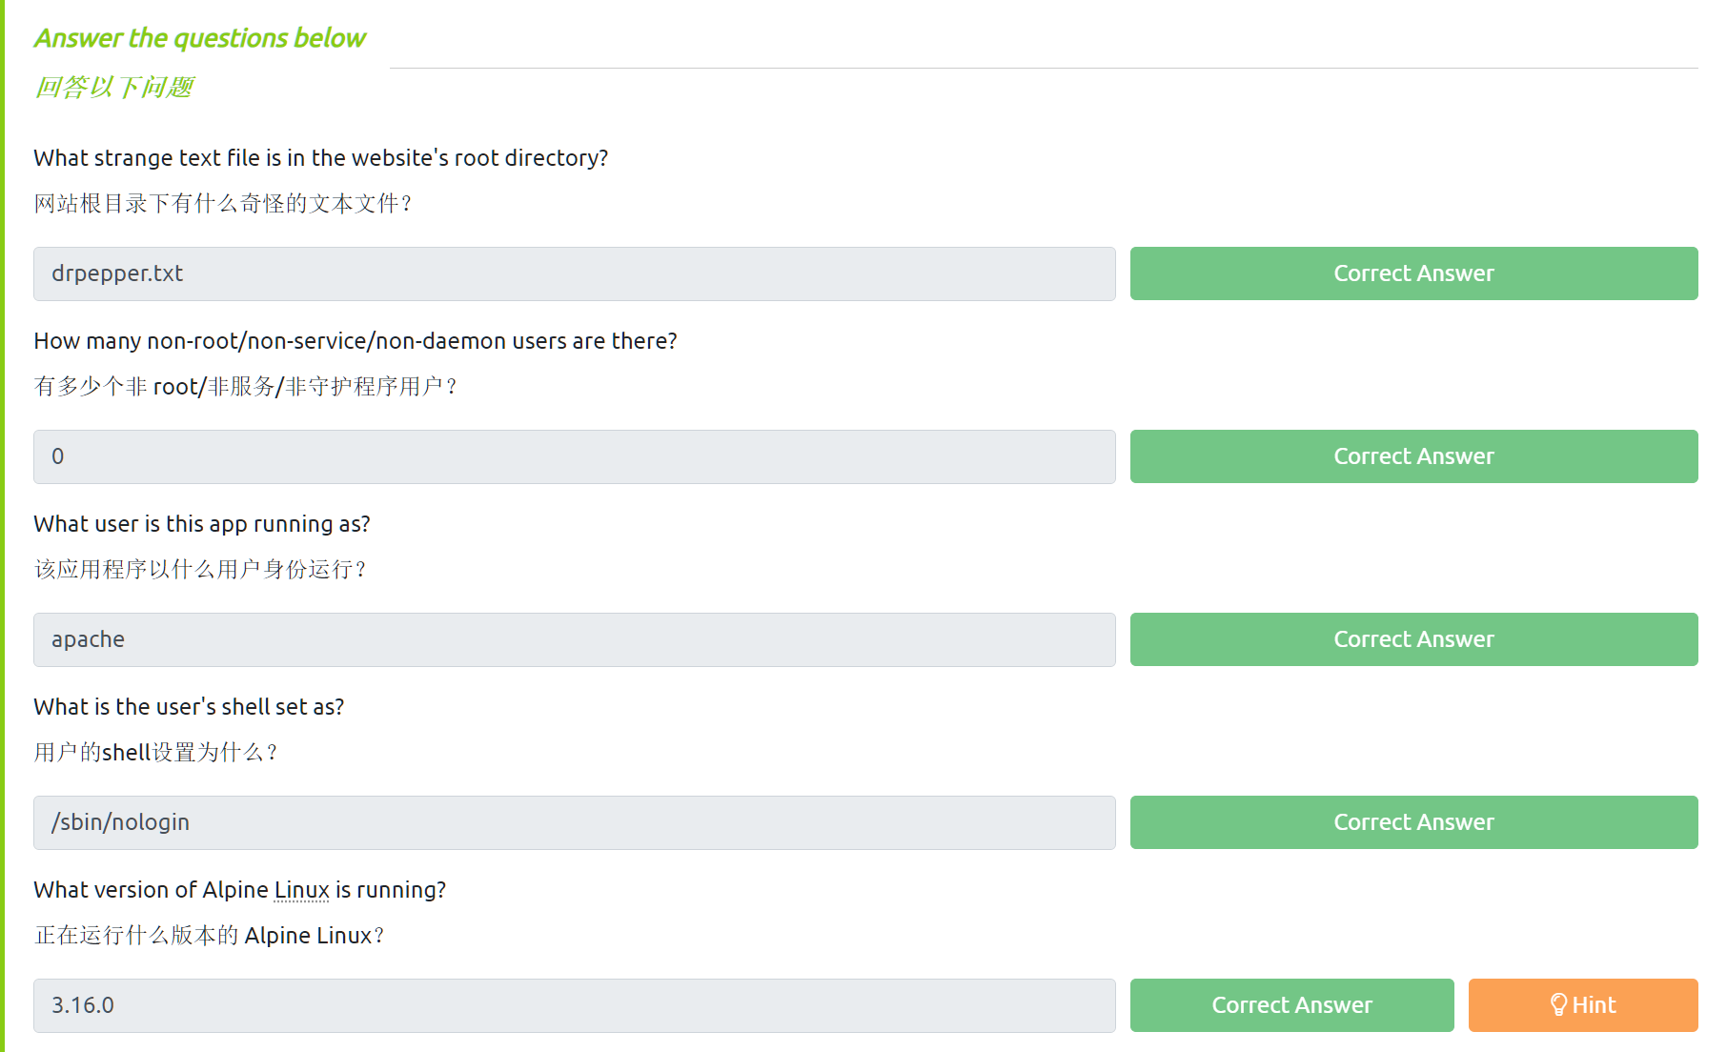Image resolution: width=1727 pixels, height=1052 pixels.
Task: Select the 3.16.0 version input field
Action: (574, 1005)
